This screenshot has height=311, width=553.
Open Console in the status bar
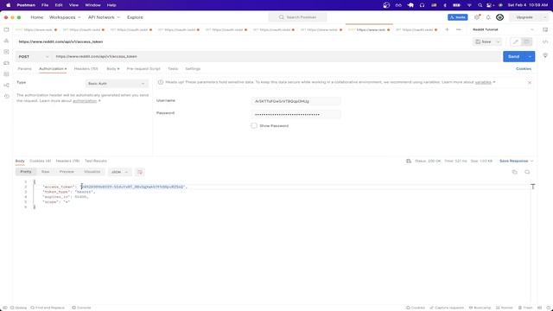(81, 308)
